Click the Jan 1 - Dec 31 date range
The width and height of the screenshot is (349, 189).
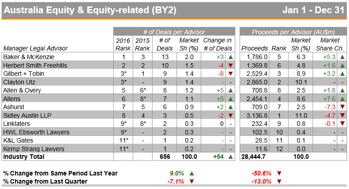click(x=313, y=10)
